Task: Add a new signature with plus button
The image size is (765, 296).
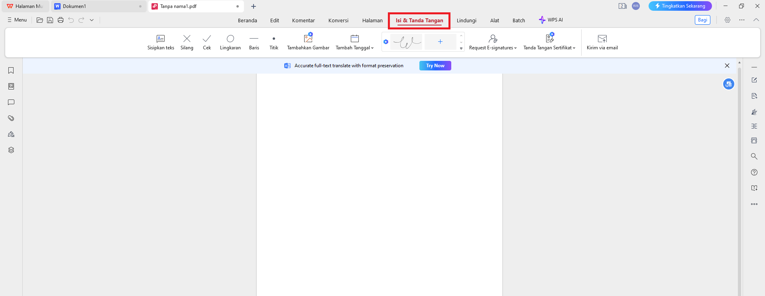Action: (x=440, y=42)
